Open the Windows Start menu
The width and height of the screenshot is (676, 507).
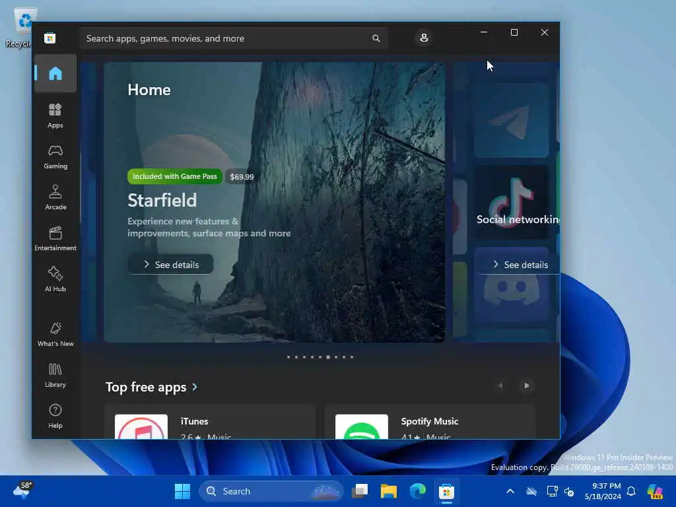(x=182, y=491)
